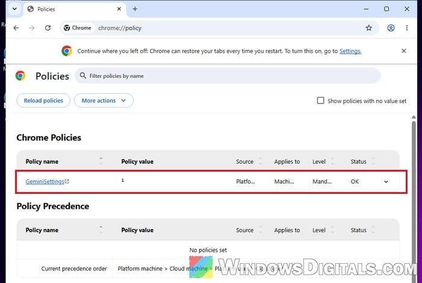
Task: Open the Chrome profile avatar icon
Action: point(391,28)
